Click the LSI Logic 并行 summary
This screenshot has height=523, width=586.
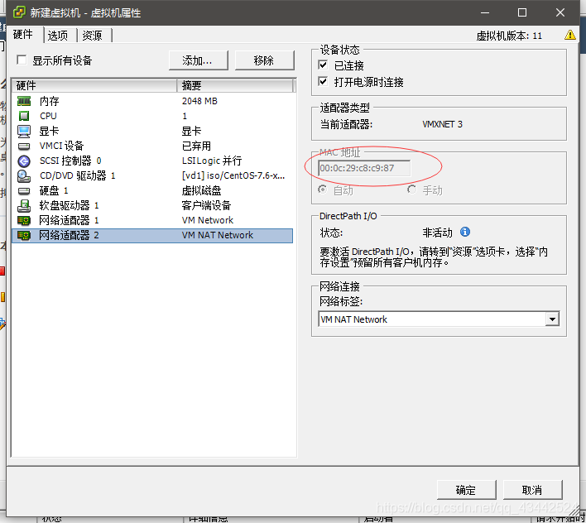coord(212,161)
